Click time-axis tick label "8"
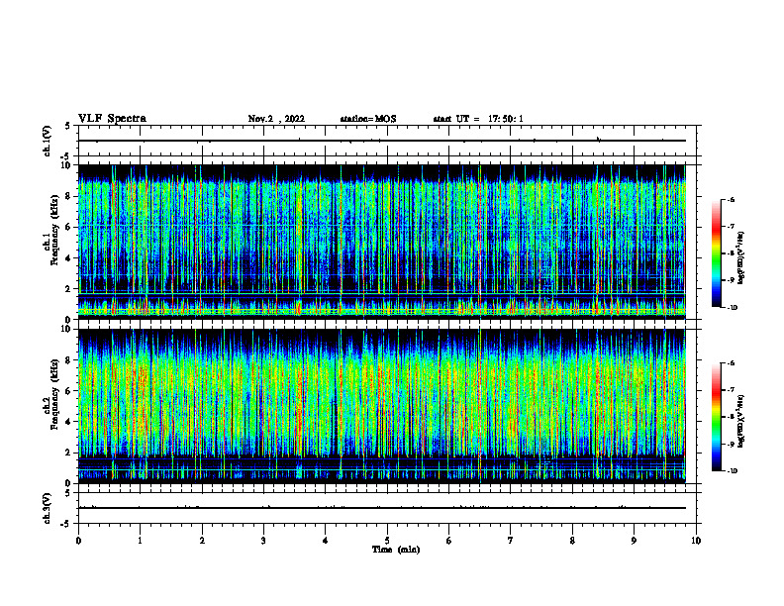Image resolution: width=784 pixels, height=606 pixels. (572, 541)
